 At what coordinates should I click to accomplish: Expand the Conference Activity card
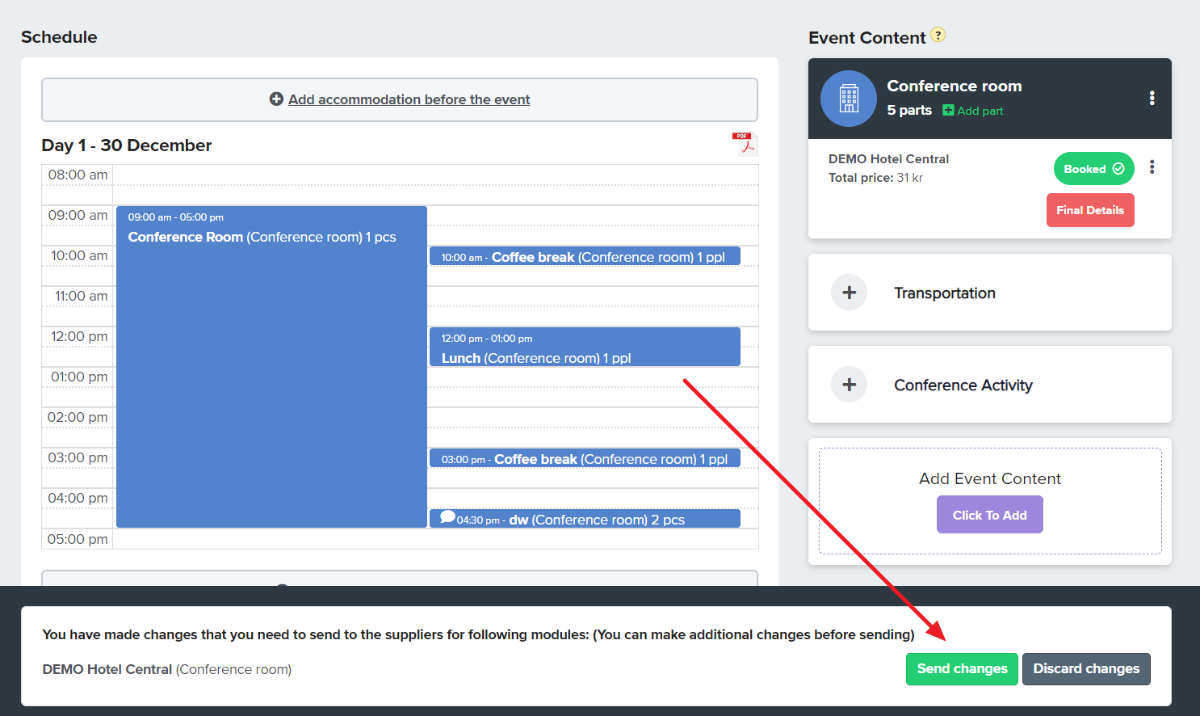coord(989,385)
